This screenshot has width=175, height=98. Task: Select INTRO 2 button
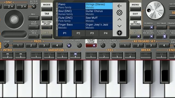point(8,56)
